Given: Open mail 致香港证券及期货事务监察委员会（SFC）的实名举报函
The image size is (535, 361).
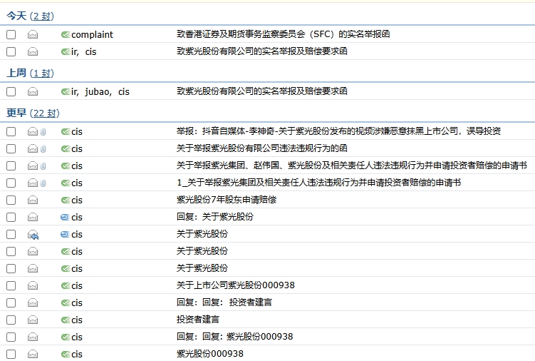Looking at the screenshot, I should [x=284, y=34].
